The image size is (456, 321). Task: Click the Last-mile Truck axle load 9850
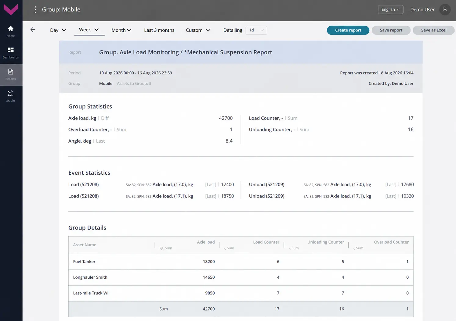click(210, 293)
